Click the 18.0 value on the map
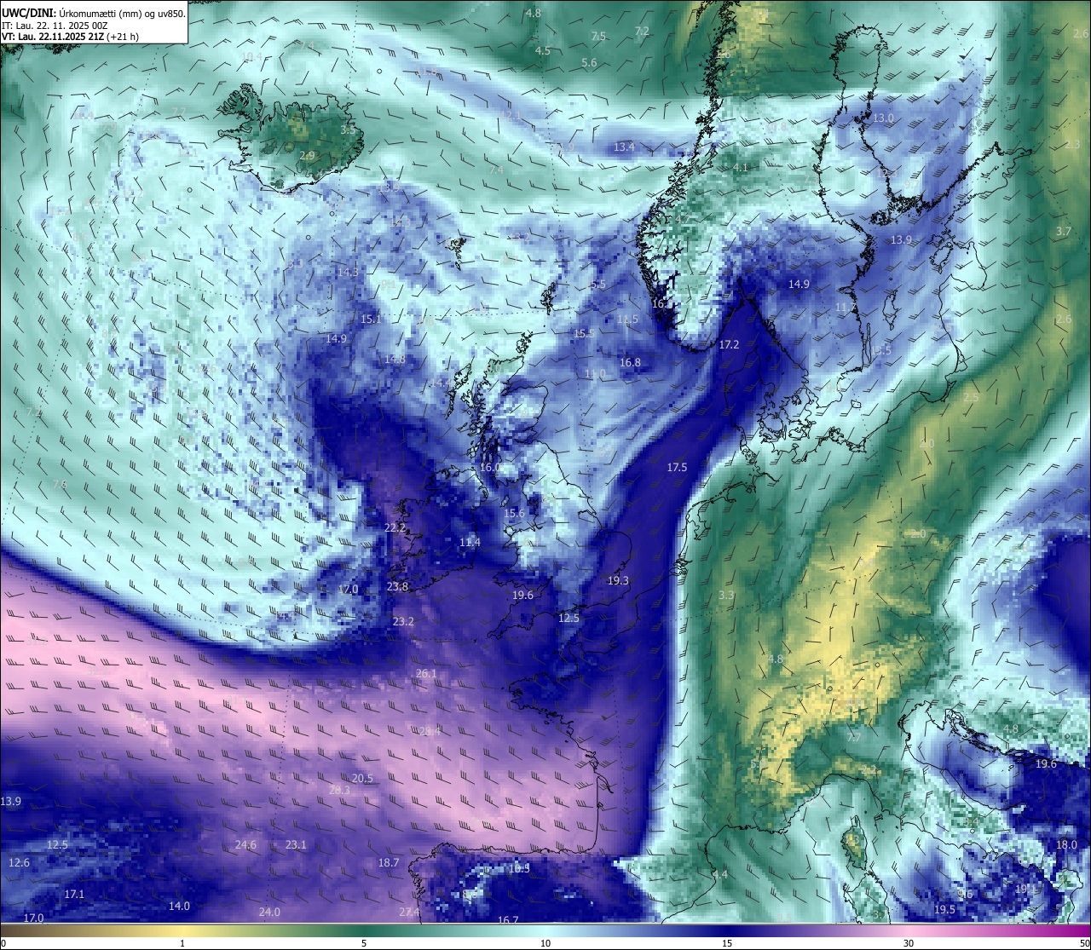This screenshot has height=950, width=1091. (x=1066, y=845)
